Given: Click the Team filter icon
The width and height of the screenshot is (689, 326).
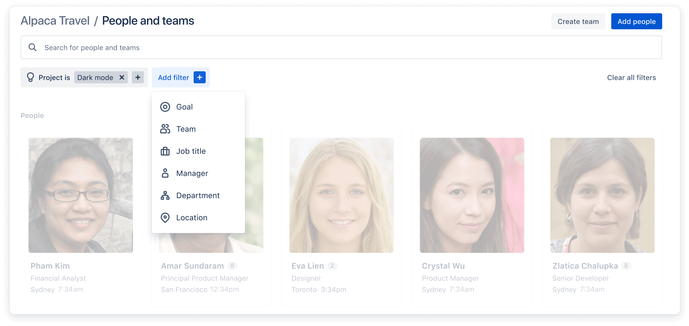Looking at the screenshot, I should [165, 128].
